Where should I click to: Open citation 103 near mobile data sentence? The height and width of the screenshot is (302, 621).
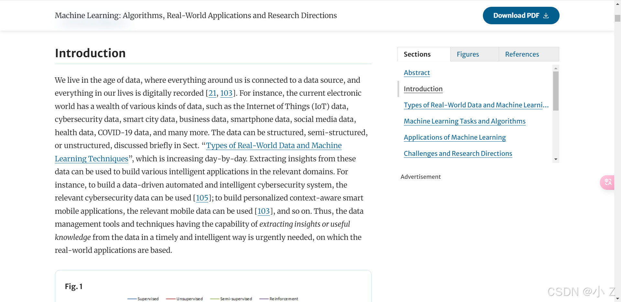point(263,211)
